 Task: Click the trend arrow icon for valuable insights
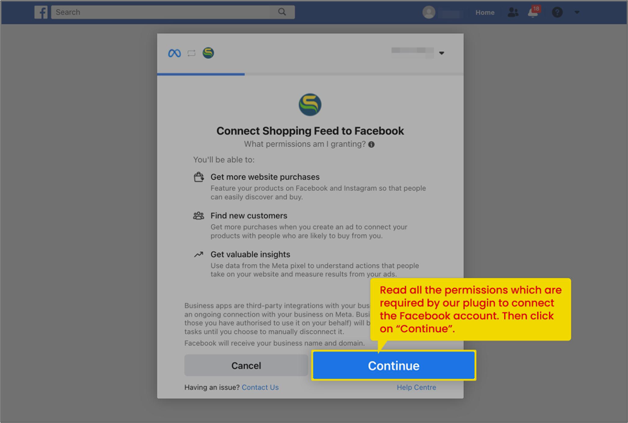pyautogui.click(x=199, y=254)
